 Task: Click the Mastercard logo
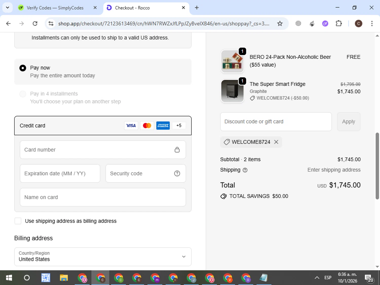click(x=147, y=126)
